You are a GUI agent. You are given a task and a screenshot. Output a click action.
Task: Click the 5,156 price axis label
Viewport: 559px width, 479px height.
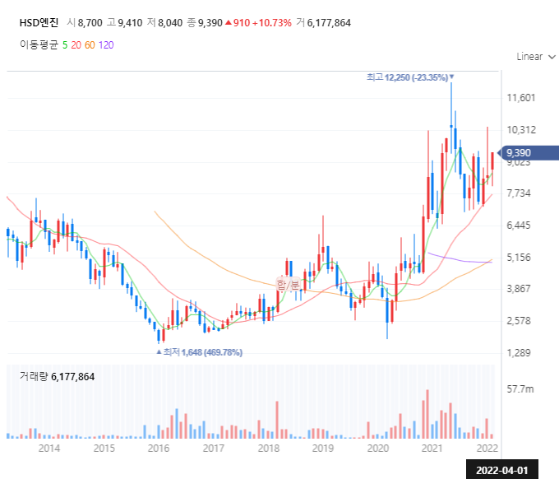pyautogui.click(x=519, y=258)
